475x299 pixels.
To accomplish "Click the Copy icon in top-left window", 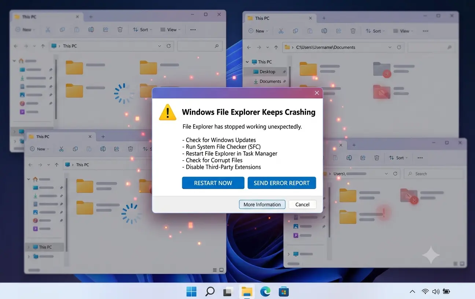I will (x=62, y=30).
